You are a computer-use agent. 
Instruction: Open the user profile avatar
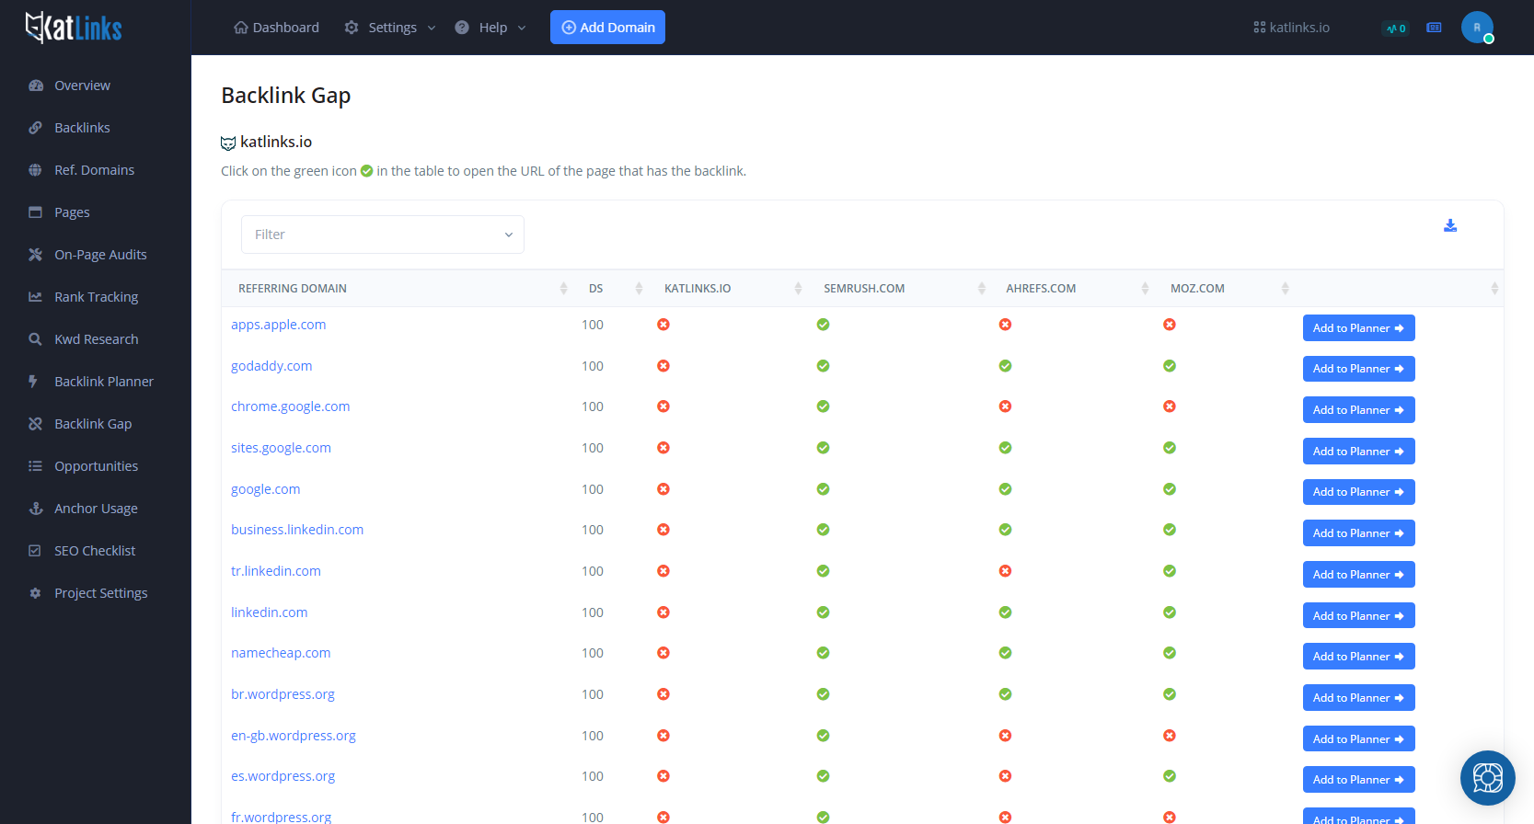pyautogui.click(x=1476, y=28)
